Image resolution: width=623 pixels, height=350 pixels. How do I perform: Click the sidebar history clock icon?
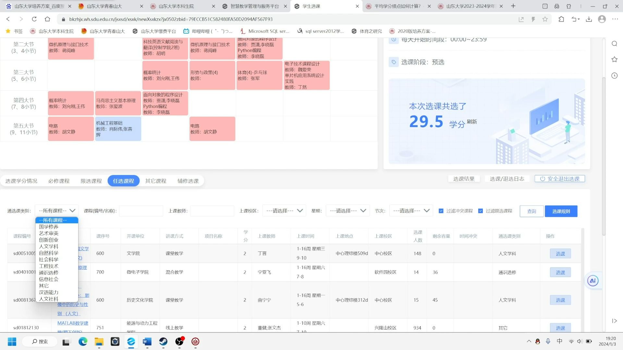click(x=614, y=76)
